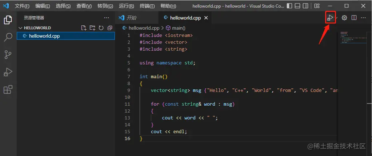Click '#include <iostream>' on line 1
Viewport: 372px width, 156px height.
(166, 35)
